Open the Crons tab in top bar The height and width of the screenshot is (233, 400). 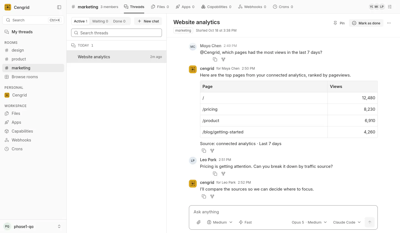[x=283, y=7]
